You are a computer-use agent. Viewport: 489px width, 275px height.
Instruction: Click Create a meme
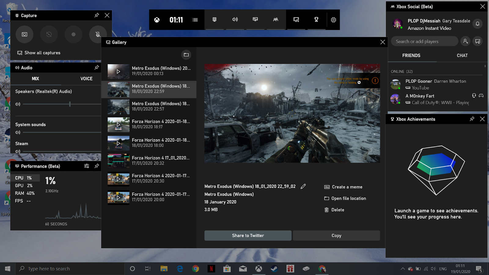point(344,187)
